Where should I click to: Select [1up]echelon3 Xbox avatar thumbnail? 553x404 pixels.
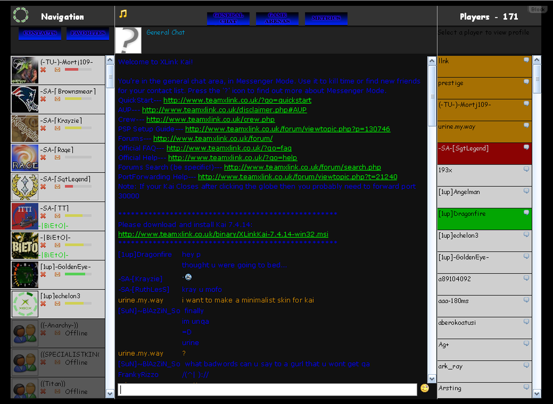pyautogui.click(x=25, y=304)
